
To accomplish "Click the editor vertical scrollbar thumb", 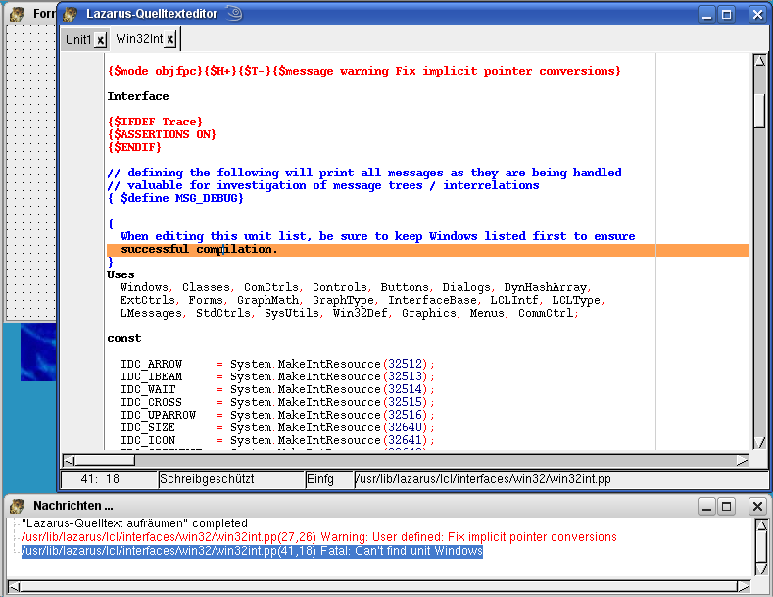I will [x=759, y=110].
